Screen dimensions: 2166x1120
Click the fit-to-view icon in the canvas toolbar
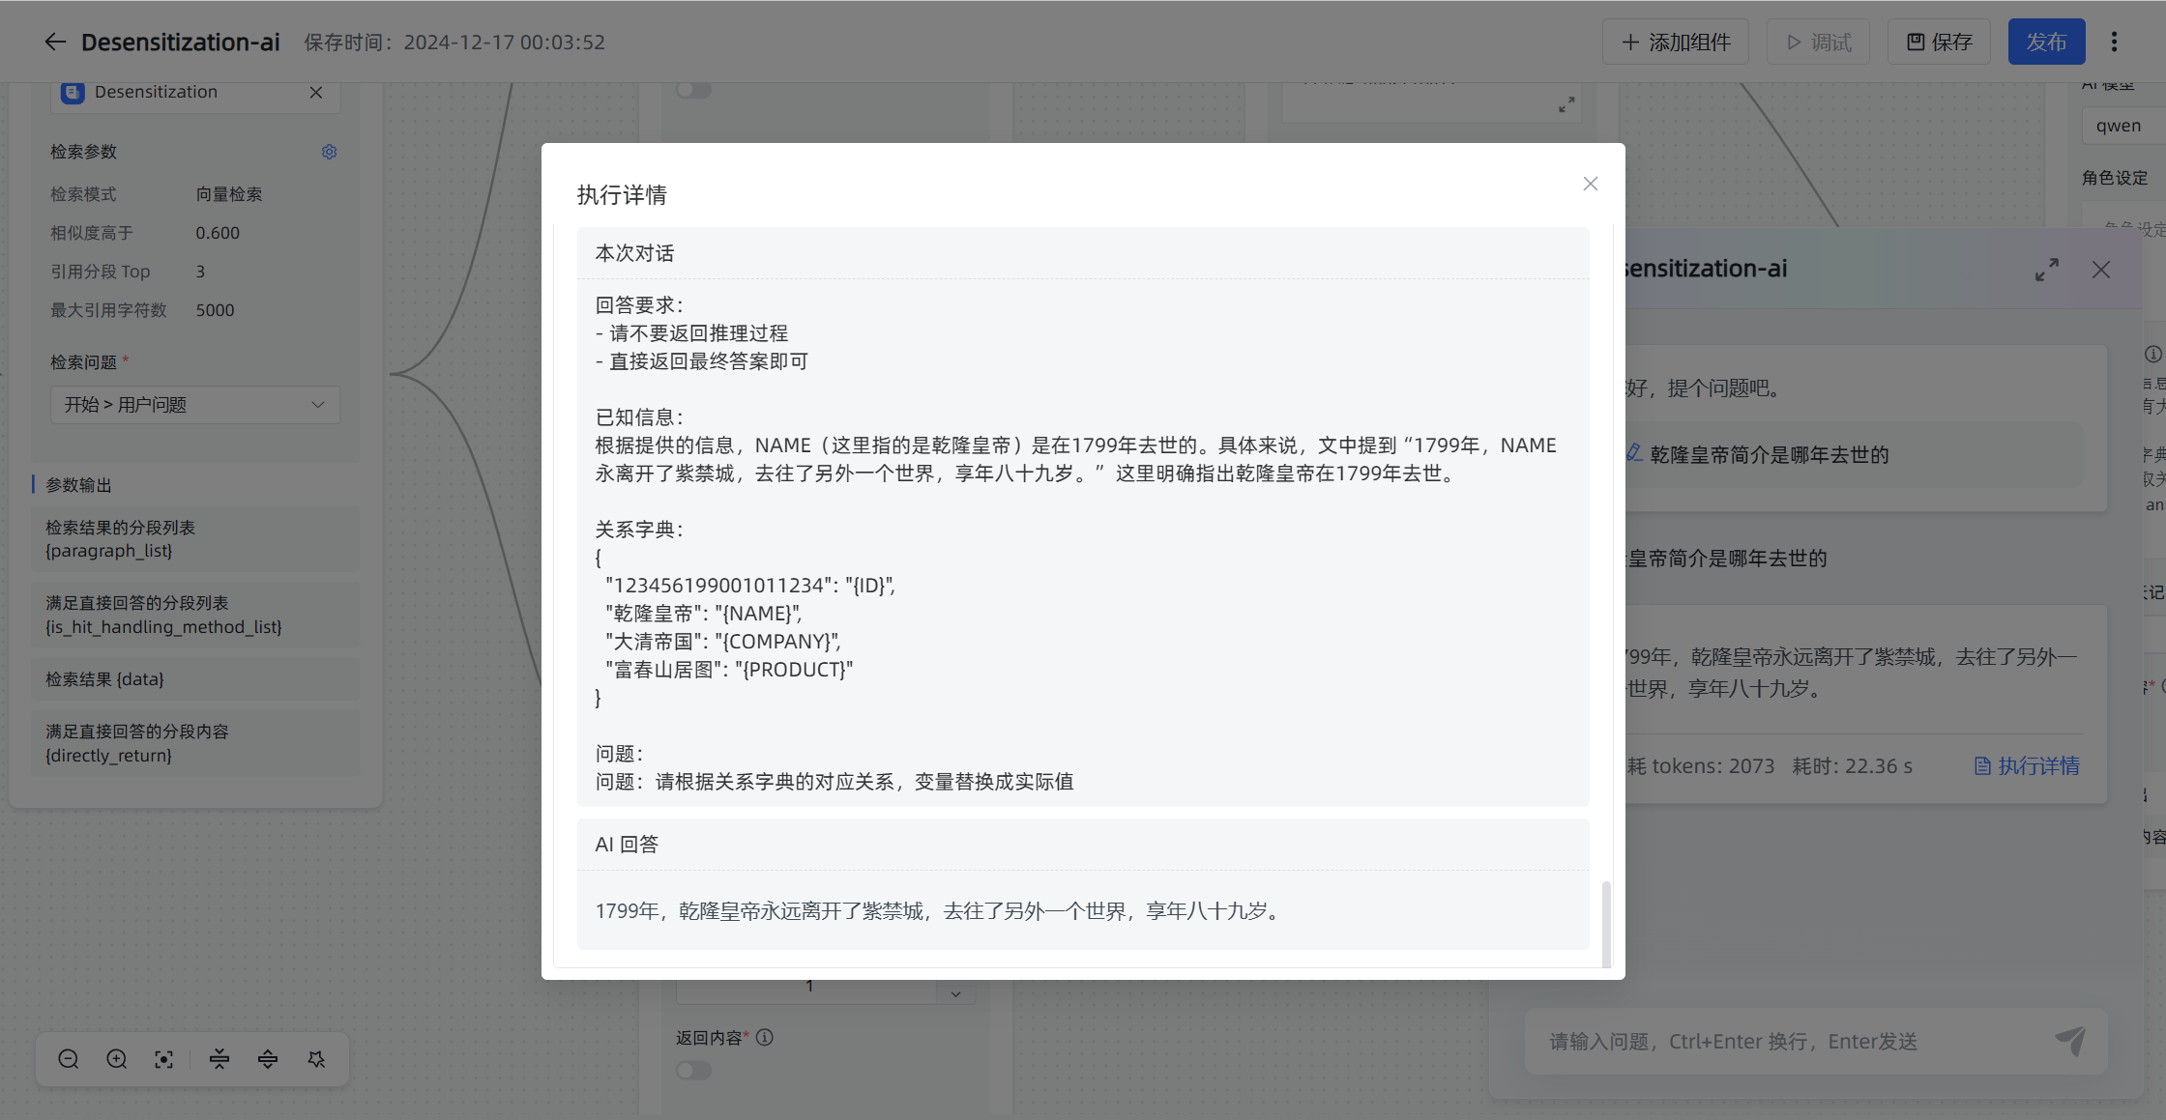coord(163,1058)
